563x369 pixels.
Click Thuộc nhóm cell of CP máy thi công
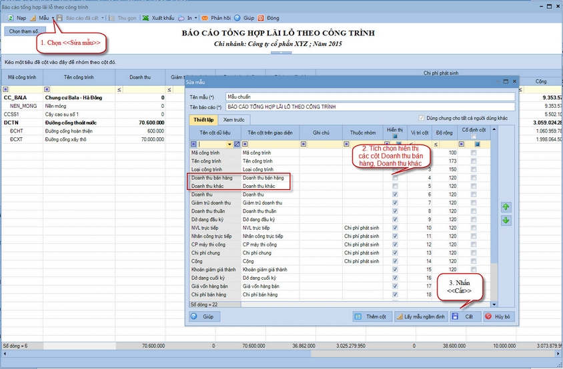pos(362,244)
